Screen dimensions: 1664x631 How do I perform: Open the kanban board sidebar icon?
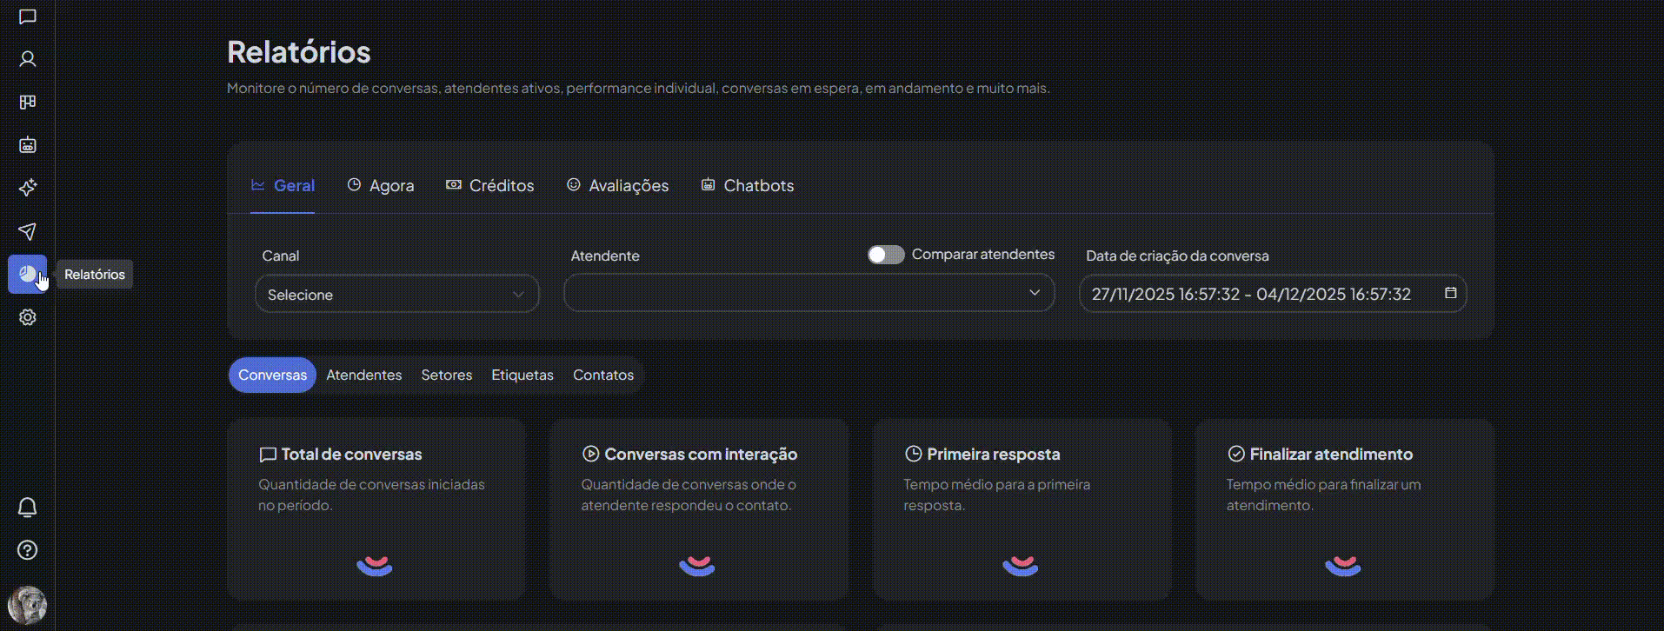coord(28,103)
